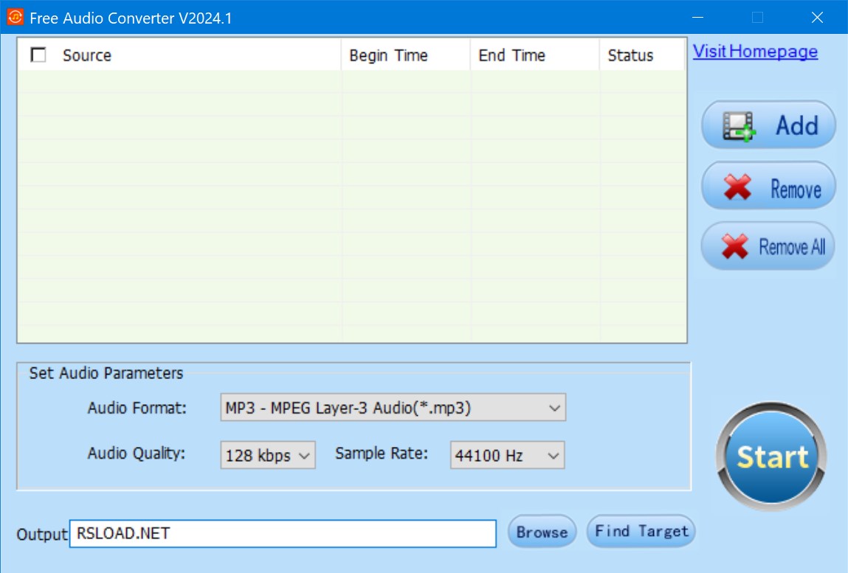
Task: Open the Visit Homepage link
Action: tap(755, 52)
